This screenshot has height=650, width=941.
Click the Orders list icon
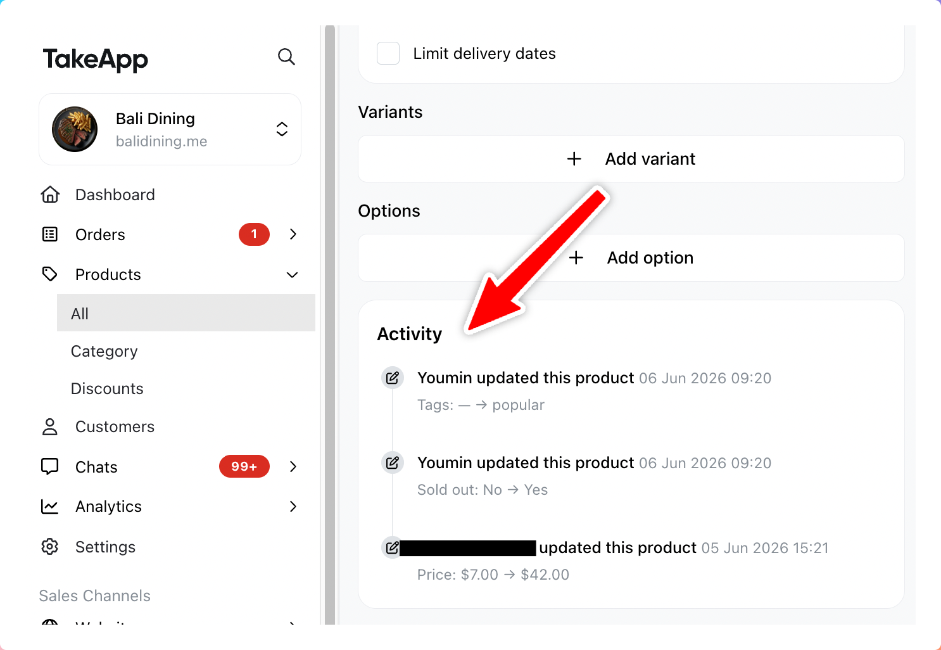point(50,234)
